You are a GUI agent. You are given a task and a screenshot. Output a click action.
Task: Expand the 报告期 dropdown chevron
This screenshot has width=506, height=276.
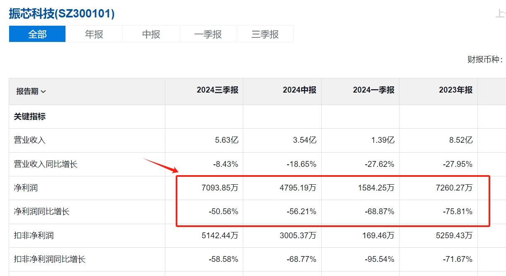click(44, 92)
